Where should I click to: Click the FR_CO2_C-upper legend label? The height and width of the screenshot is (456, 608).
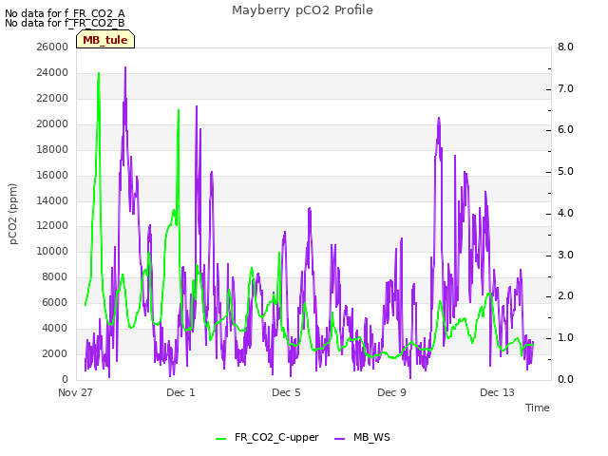click(276, 437)
